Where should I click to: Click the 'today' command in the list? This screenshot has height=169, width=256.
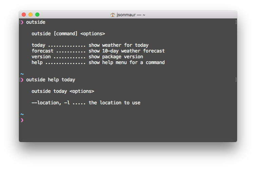(38, 45)
